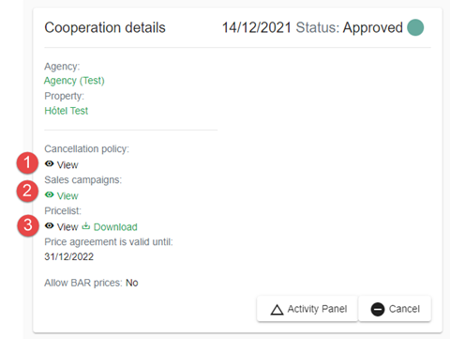The image size is (450, 339).
Task: Click the Cooperation details heading
Action: pyautogui.click(x=105, y=27)
